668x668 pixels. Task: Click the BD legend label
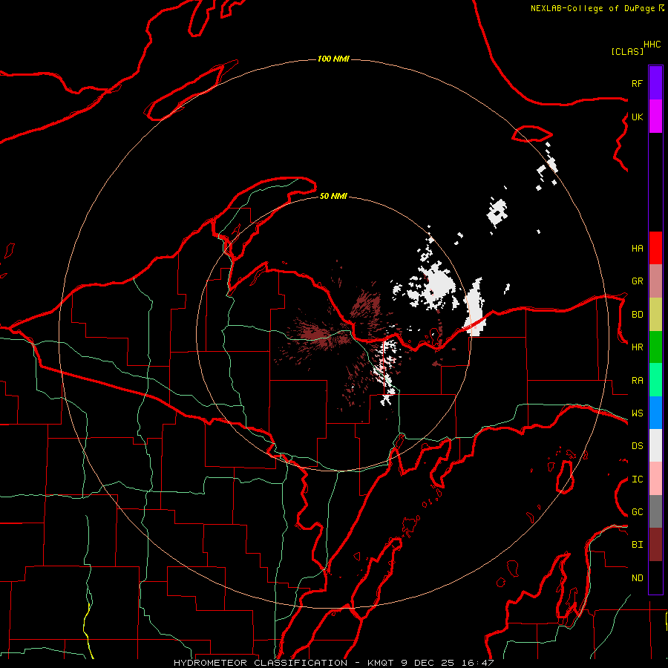tap(638, 315)
